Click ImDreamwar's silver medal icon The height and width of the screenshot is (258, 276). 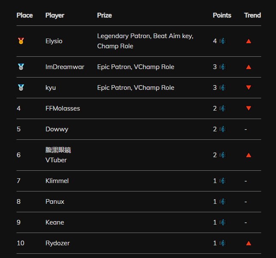click(x=21, y=67)
